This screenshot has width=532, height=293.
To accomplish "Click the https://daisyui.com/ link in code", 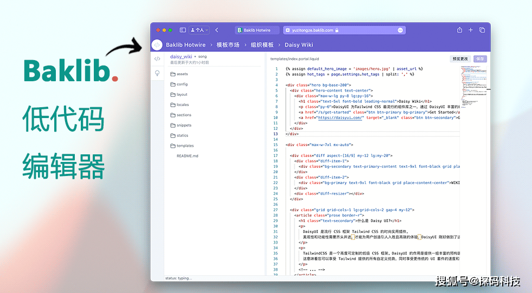I will coord(341,118).
